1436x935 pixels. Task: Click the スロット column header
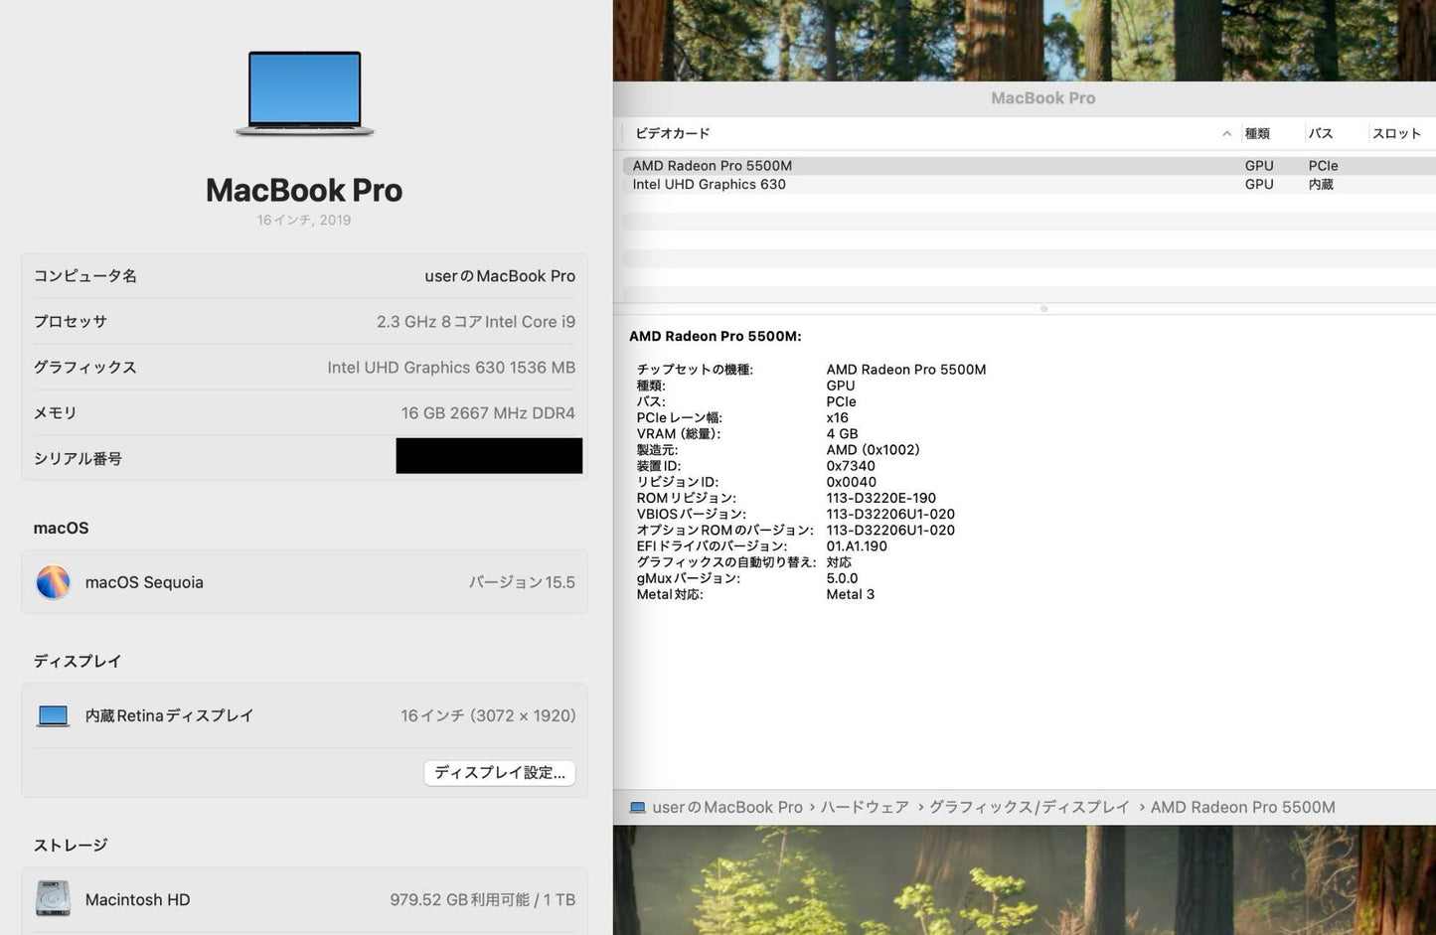1396,133
